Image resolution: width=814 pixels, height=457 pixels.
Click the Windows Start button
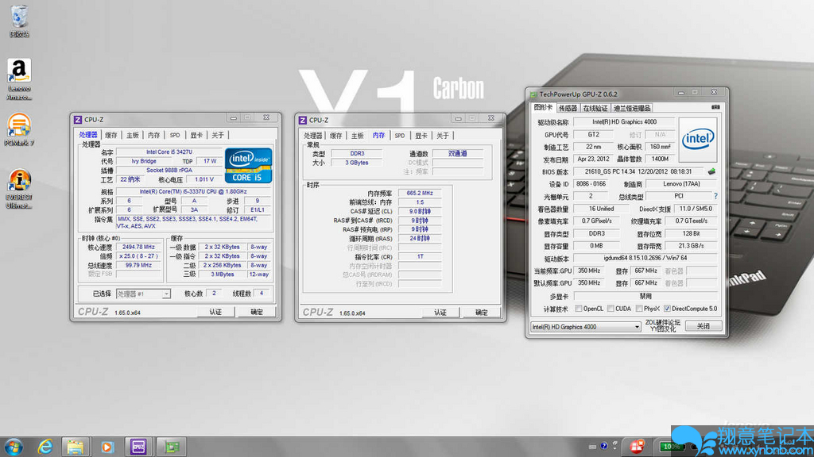click(x=14, y=447)
